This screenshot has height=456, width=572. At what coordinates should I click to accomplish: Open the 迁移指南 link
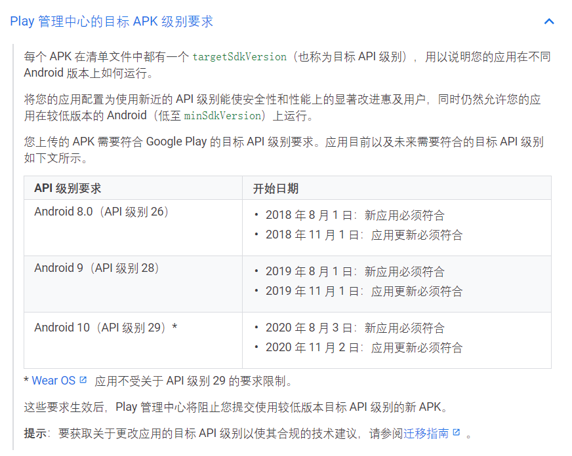click(x=426, y=434)
